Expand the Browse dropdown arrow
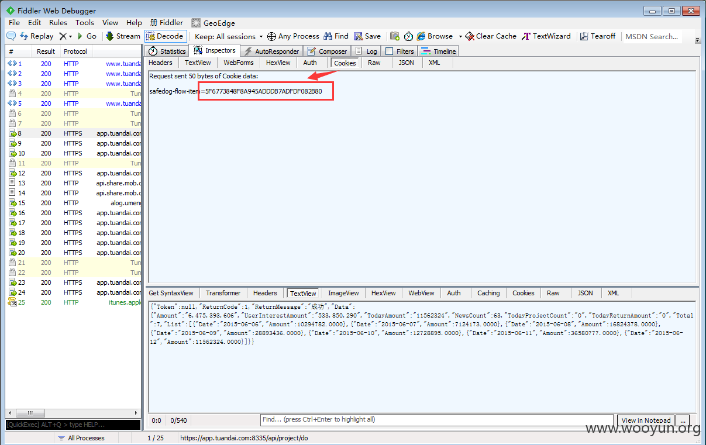 tap(460, 36)
